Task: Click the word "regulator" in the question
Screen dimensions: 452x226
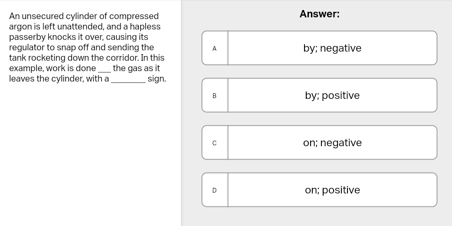Action: coord(28,48)
